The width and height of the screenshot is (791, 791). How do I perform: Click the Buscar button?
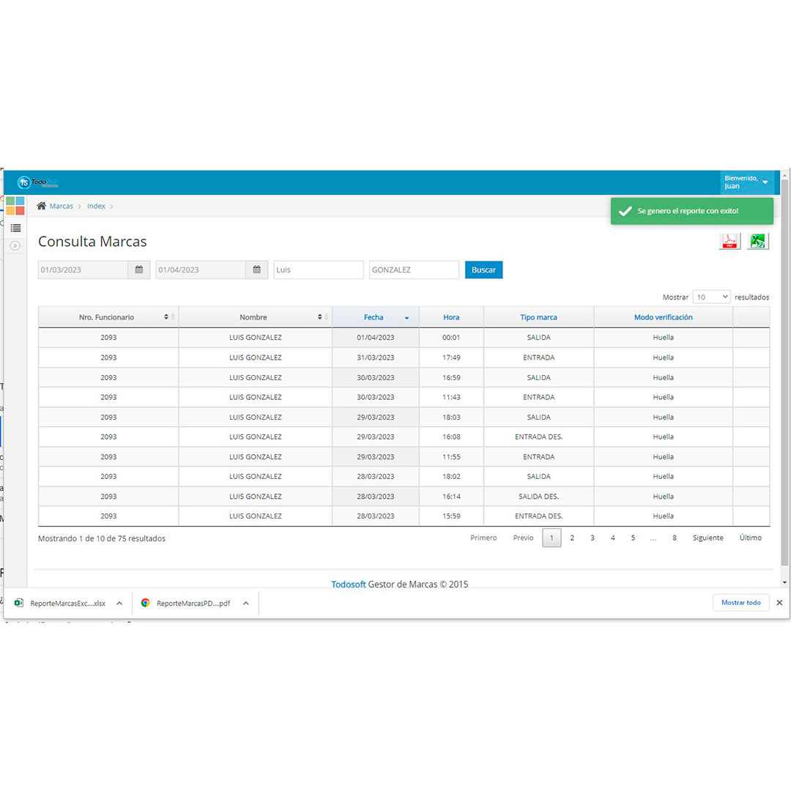coord(483,270)
